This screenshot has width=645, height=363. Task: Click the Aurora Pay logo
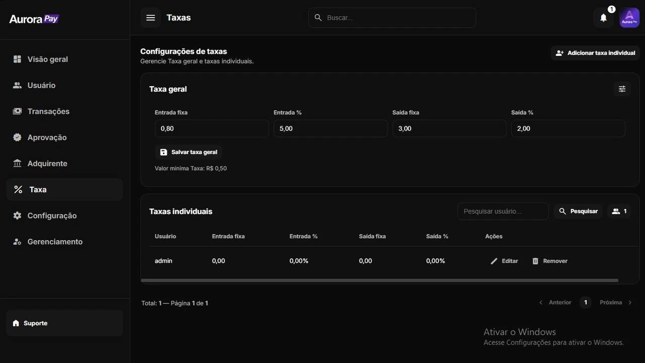[34, 19]
